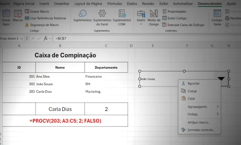241x145 pixels.
Task: Click the formula bar showing =$C$7
Action: click(147, 38)
